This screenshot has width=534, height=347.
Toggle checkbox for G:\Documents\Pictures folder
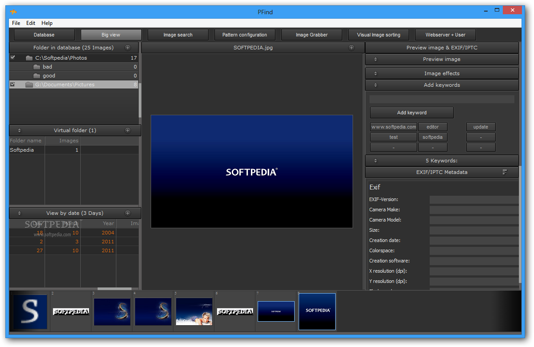click(12, 84)
